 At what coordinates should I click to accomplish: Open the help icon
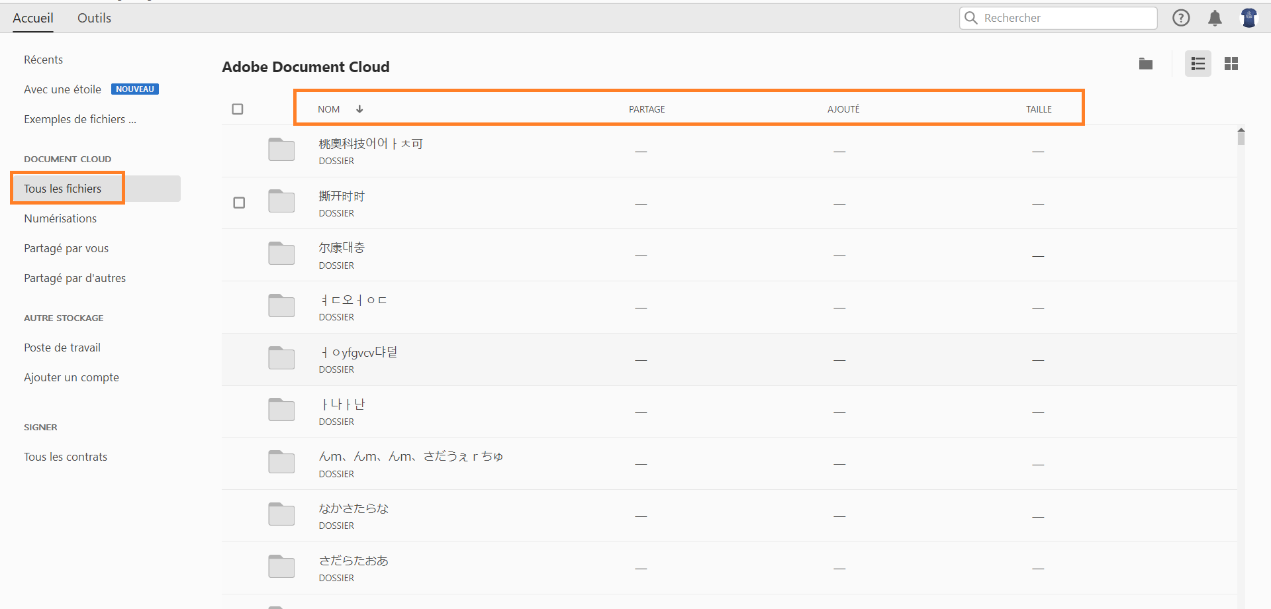(x=1181, y=18)
